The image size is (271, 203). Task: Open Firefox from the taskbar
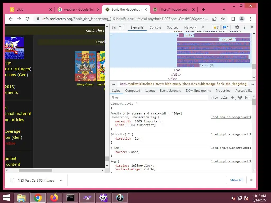coord(54,198)
